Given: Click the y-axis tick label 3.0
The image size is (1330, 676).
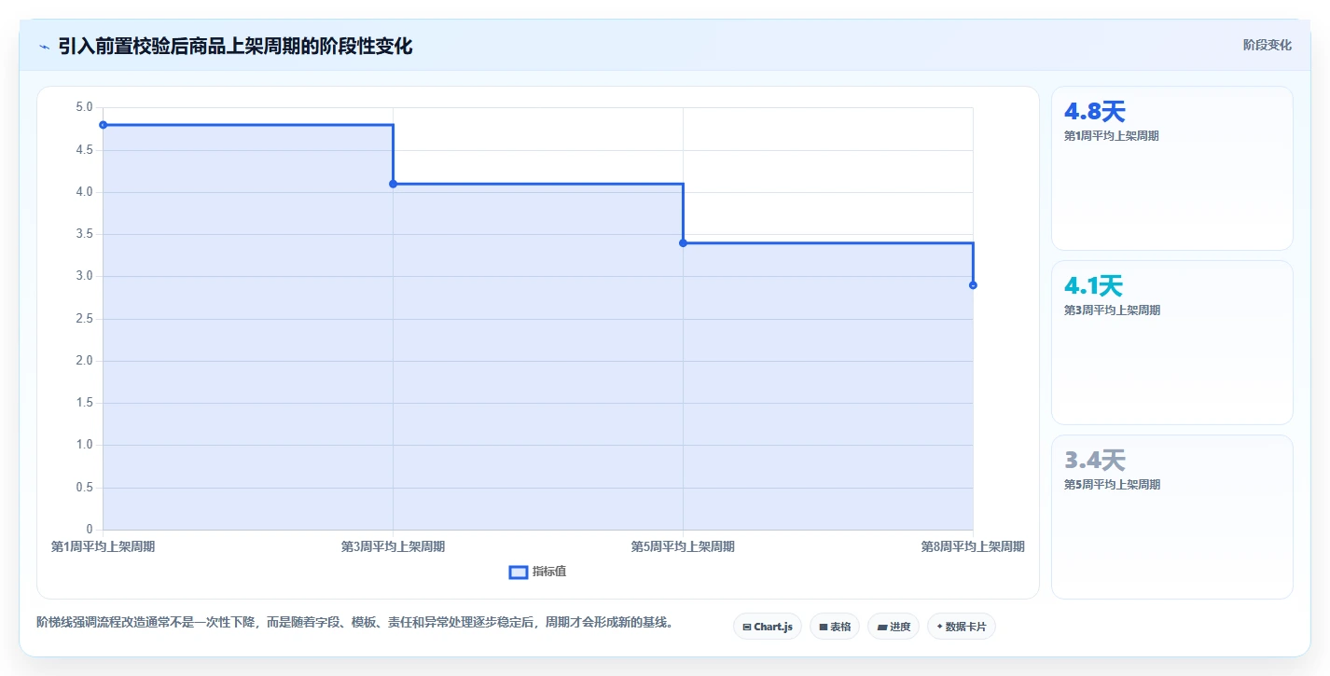Looking at the screenshot, I should [x=84, y=276].
